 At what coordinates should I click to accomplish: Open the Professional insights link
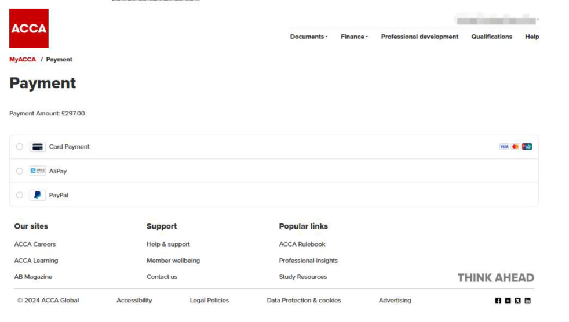coord(308,261)
